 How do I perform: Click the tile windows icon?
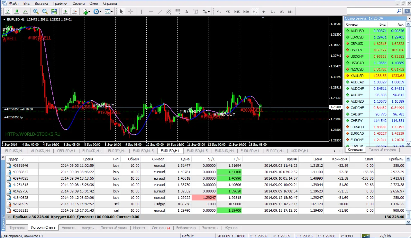(x=54, y=12)
